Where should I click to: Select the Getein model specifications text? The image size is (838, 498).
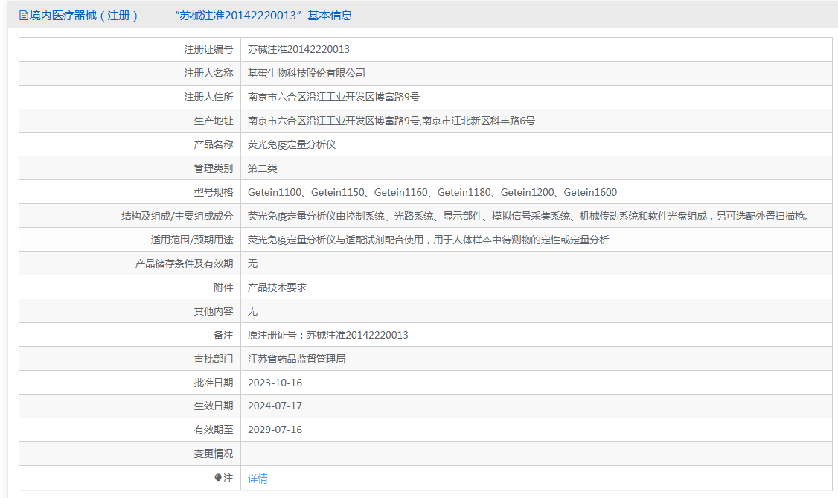pyautogui.click(x=432, y=192)
